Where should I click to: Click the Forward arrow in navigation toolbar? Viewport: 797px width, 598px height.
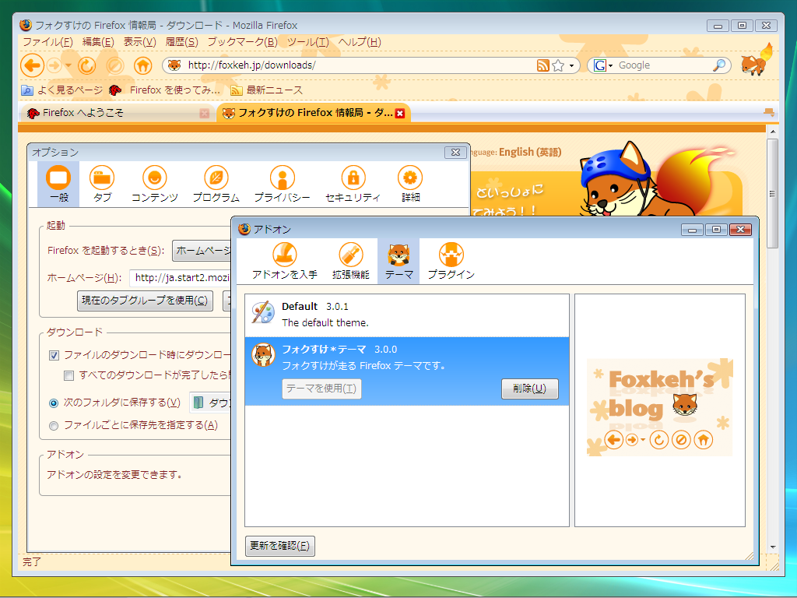[x=54, y=65]
